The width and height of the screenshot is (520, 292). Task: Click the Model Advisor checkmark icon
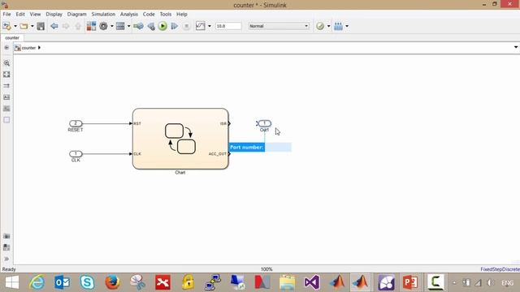click(x=320, y=26)
